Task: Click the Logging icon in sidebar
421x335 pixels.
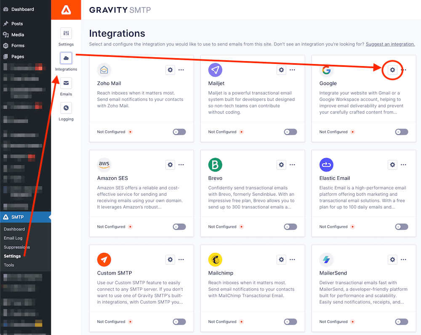Action: click(x=66, y=108)
